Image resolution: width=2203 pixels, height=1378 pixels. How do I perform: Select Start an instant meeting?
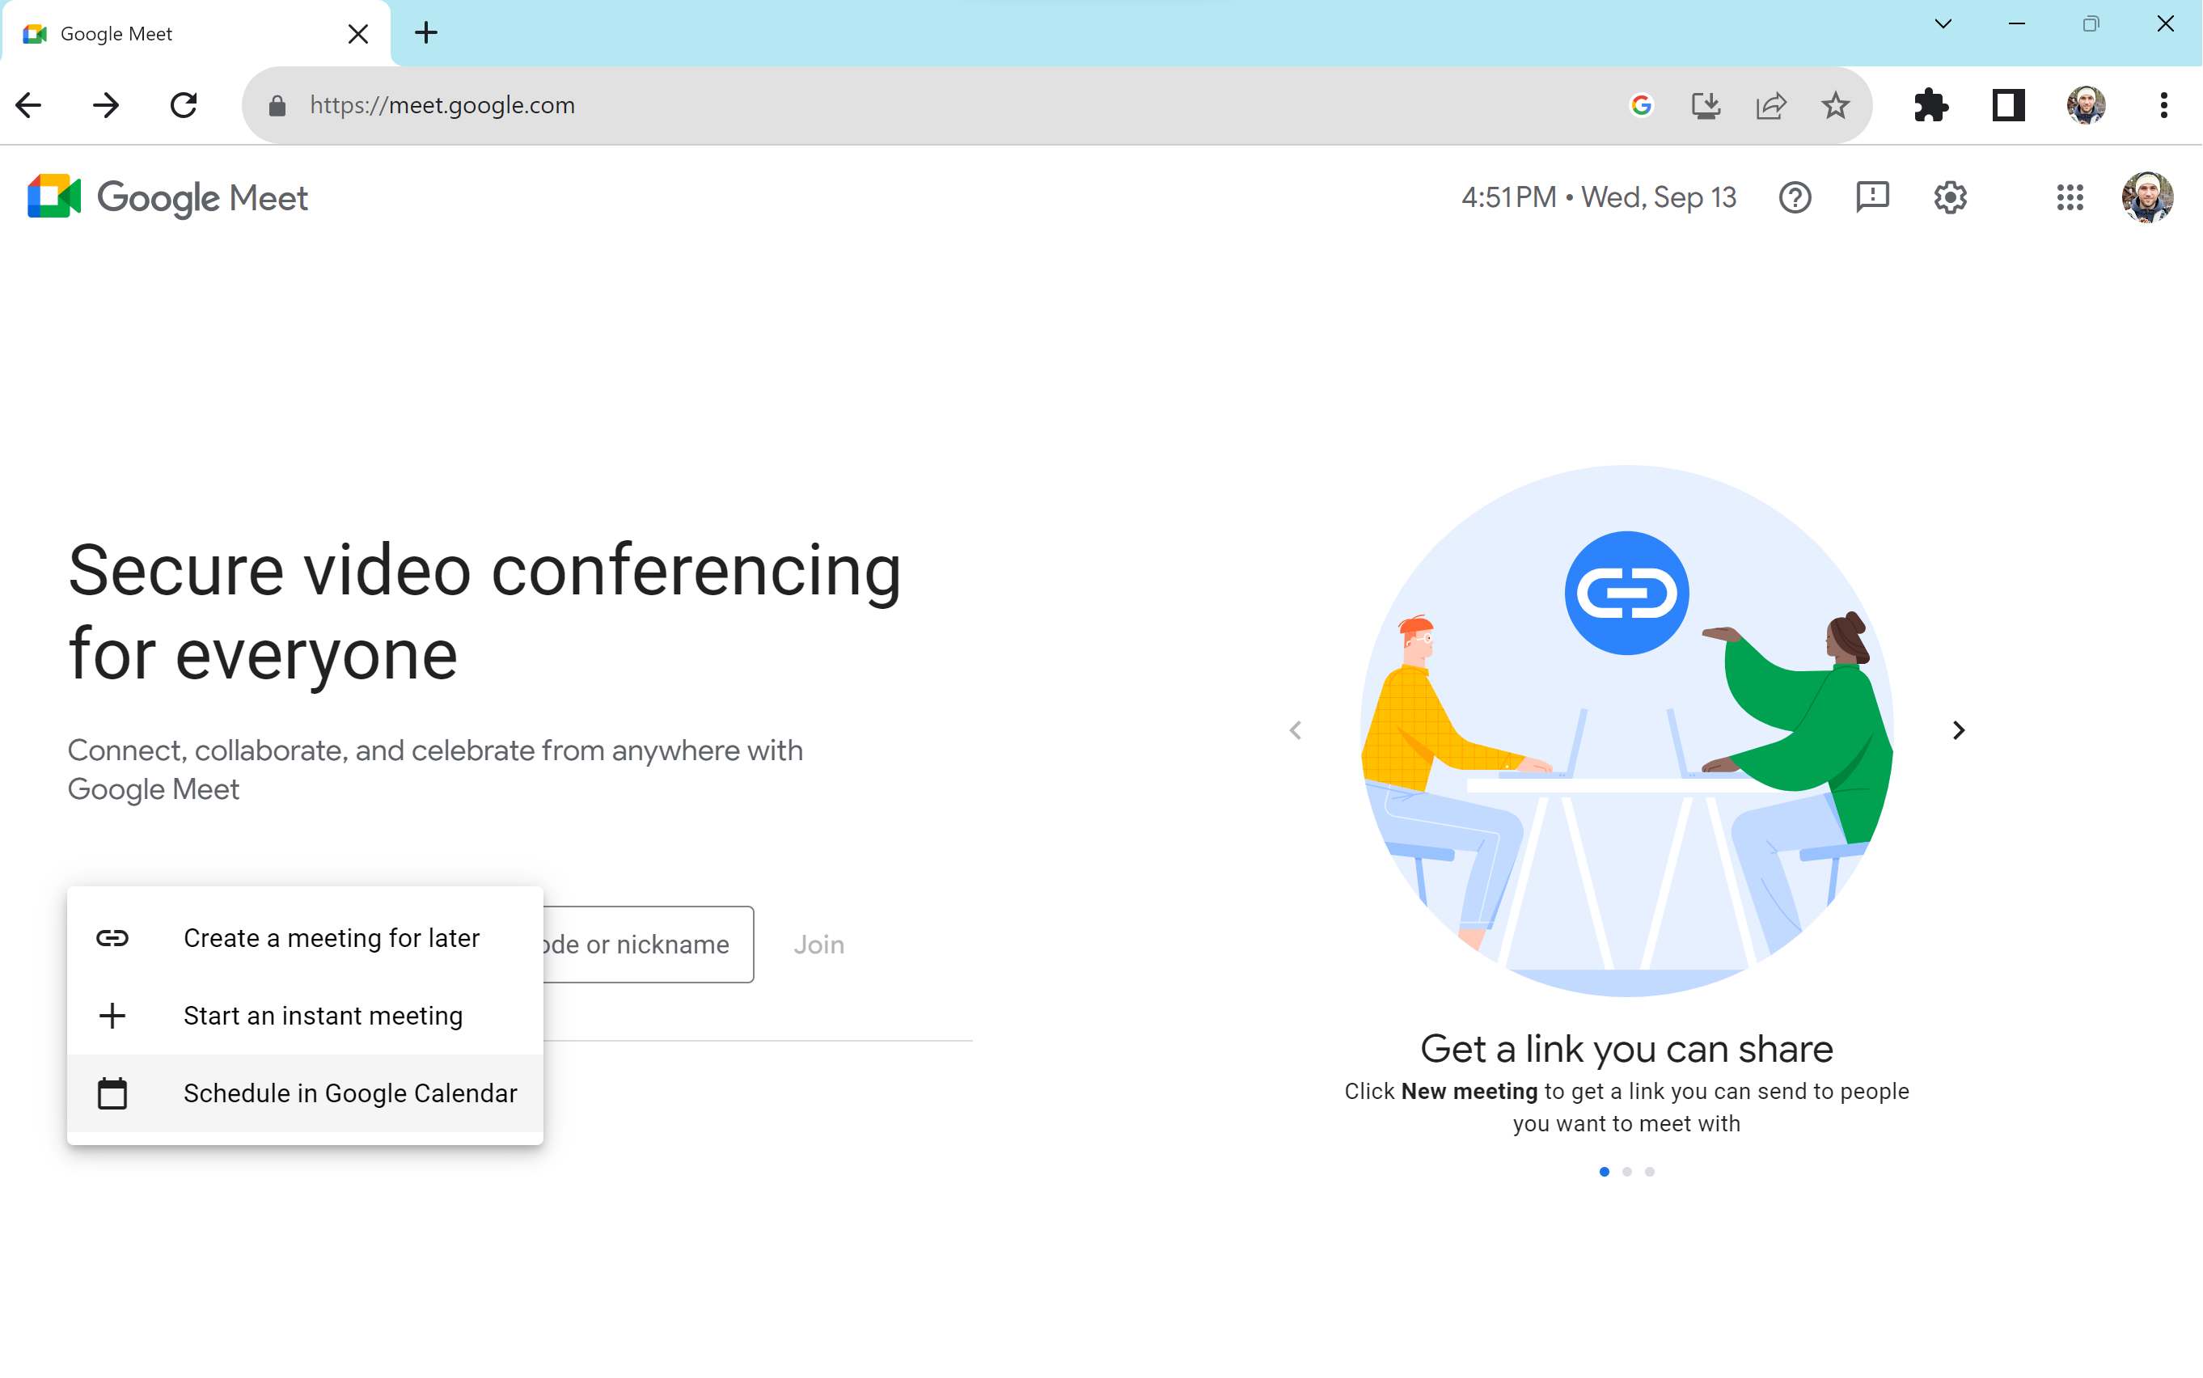(306, 1015)
